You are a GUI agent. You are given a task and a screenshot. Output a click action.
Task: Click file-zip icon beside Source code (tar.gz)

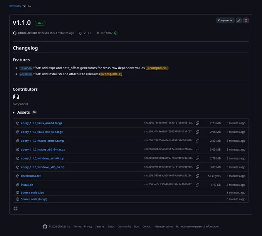[x=18, y=199]
